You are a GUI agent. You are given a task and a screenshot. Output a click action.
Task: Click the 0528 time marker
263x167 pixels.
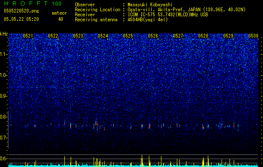[203, 36]
